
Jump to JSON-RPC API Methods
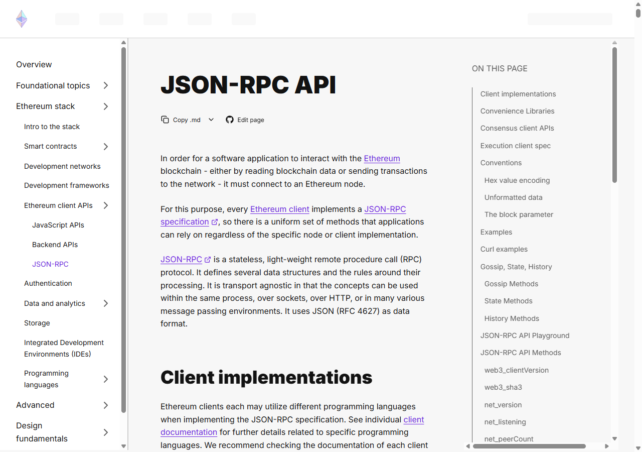521,353
